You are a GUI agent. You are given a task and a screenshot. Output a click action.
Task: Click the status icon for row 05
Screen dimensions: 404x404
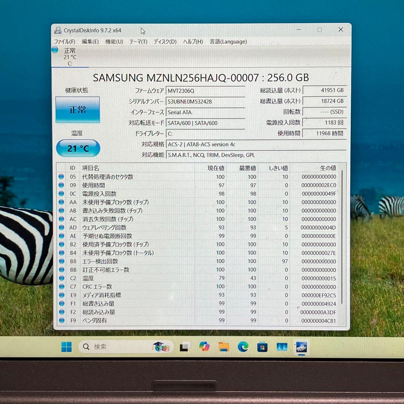point(61,177)
